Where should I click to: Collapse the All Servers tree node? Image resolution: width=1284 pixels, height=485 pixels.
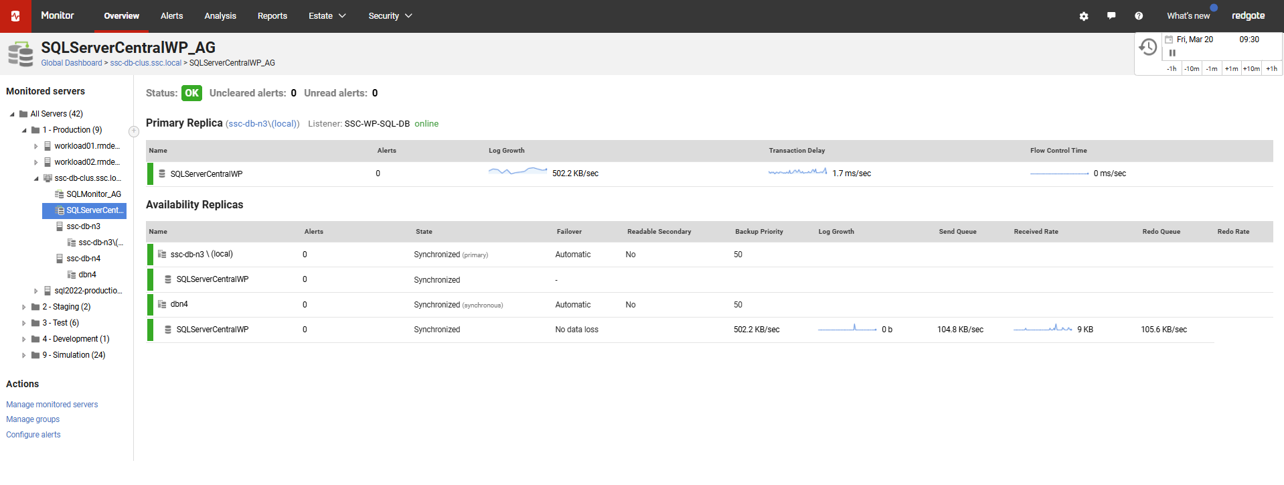pos(12,114)
